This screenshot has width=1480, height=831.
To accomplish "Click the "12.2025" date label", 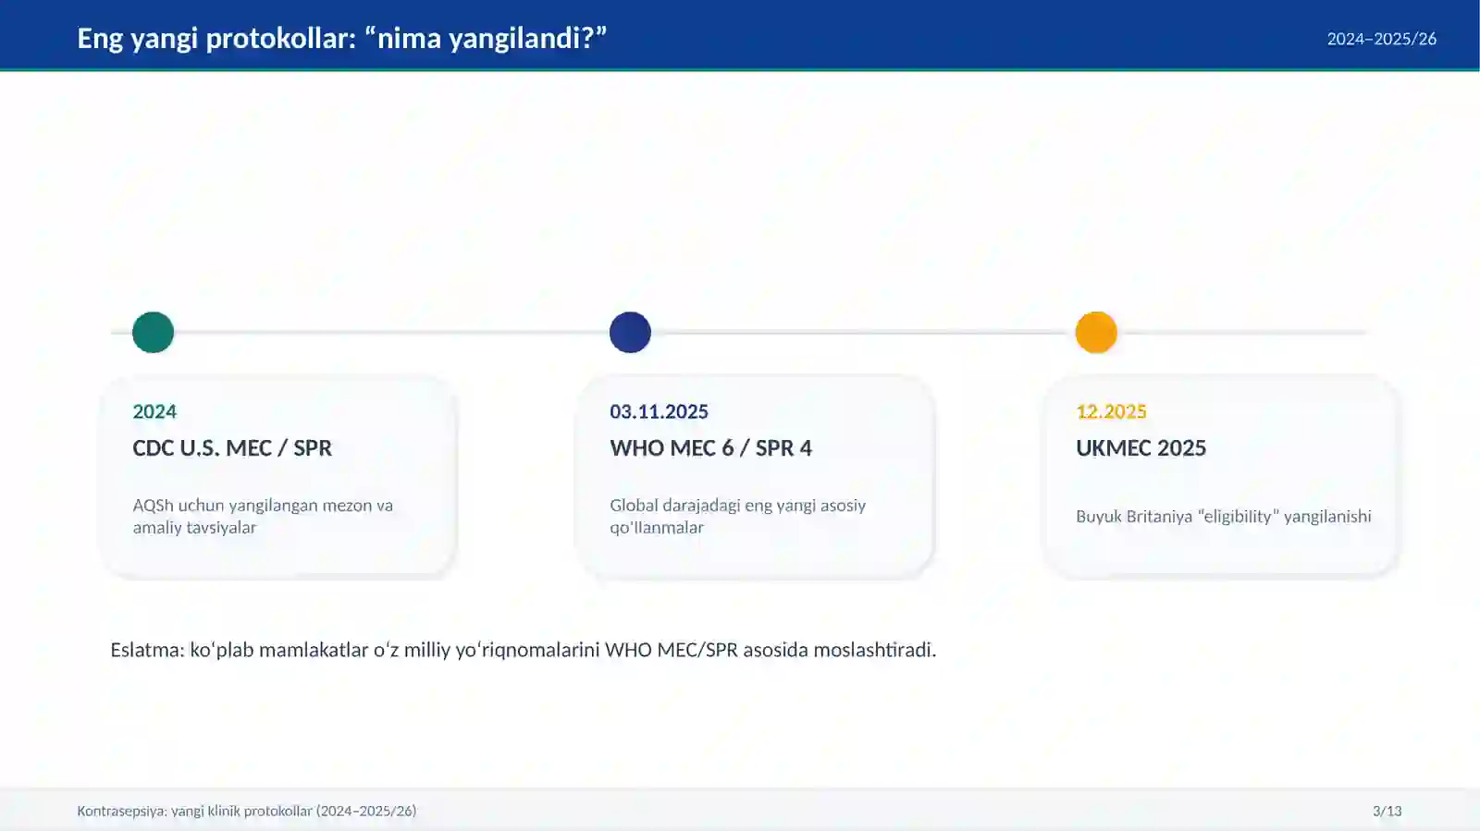I will pos(1111,411).
